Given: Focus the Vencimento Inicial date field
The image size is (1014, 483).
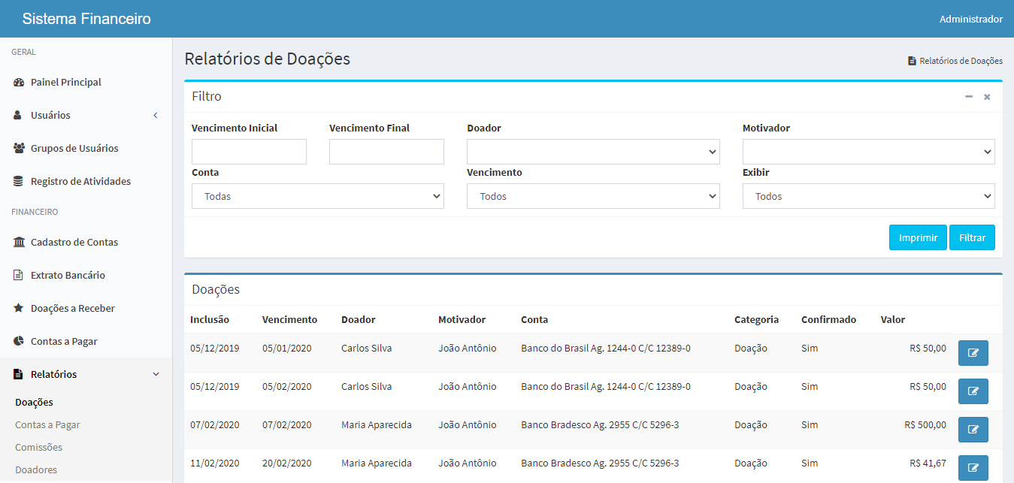Looking at the screenshot, I should tap(249, 152).
